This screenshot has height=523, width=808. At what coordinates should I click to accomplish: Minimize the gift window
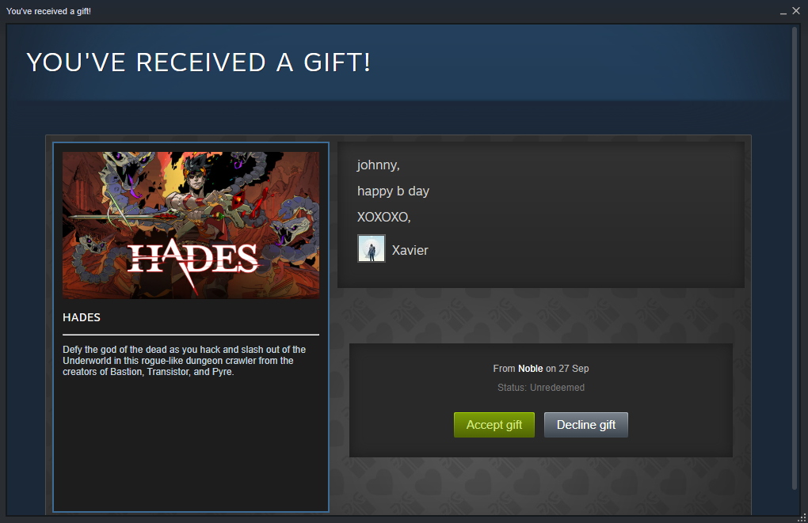point(783,11)
